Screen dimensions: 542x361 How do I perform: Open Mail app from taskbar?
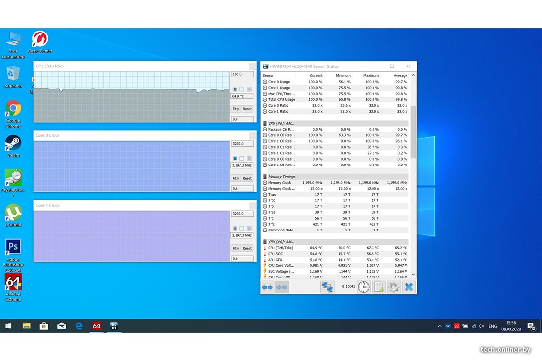tap(62, 326)
